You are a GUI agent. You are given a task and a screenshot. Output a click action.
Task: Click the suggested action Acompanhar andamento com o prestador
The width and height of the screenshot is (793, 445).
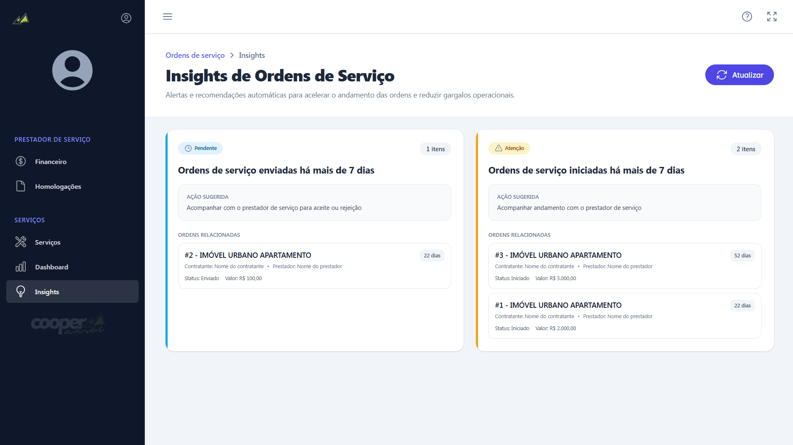[x=569, y=208]
